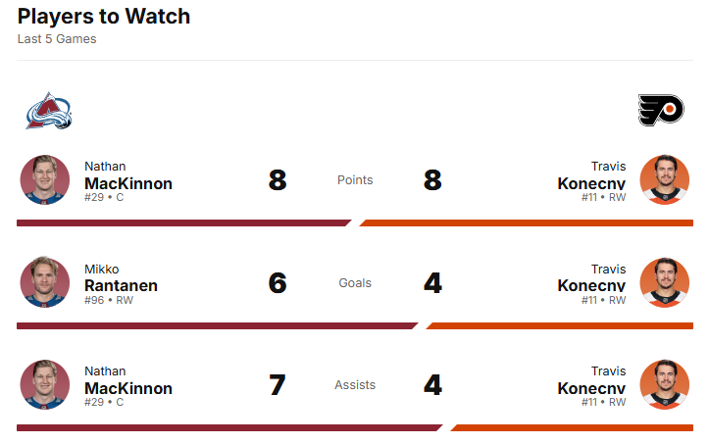Open Nathan MacKinnon name link in Points row

point(127,183)
